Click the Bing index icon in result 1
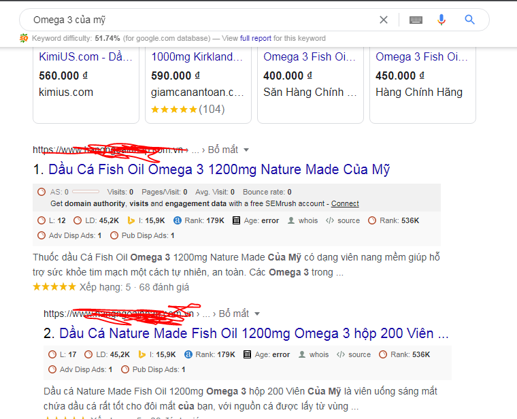The width and height of the screenshot is (517, 419). coord(131,220)
